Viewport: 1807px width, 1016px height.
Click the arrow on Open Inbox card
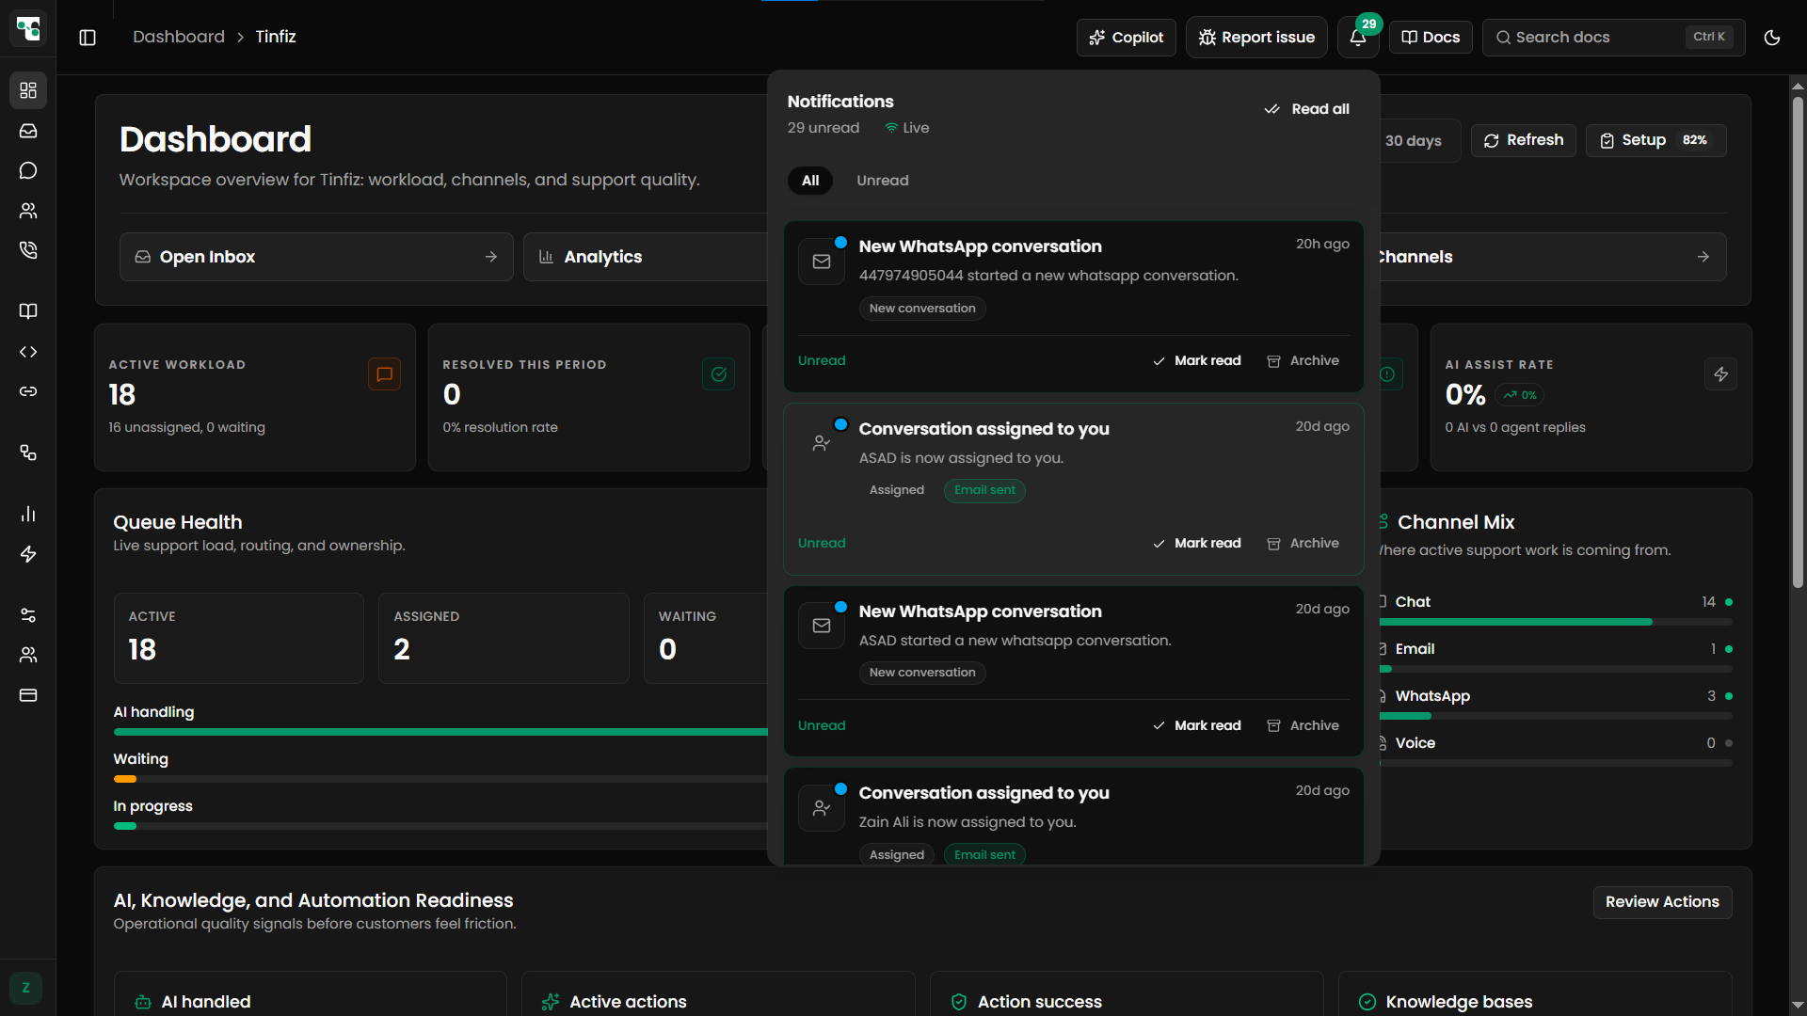pos(491,257)
